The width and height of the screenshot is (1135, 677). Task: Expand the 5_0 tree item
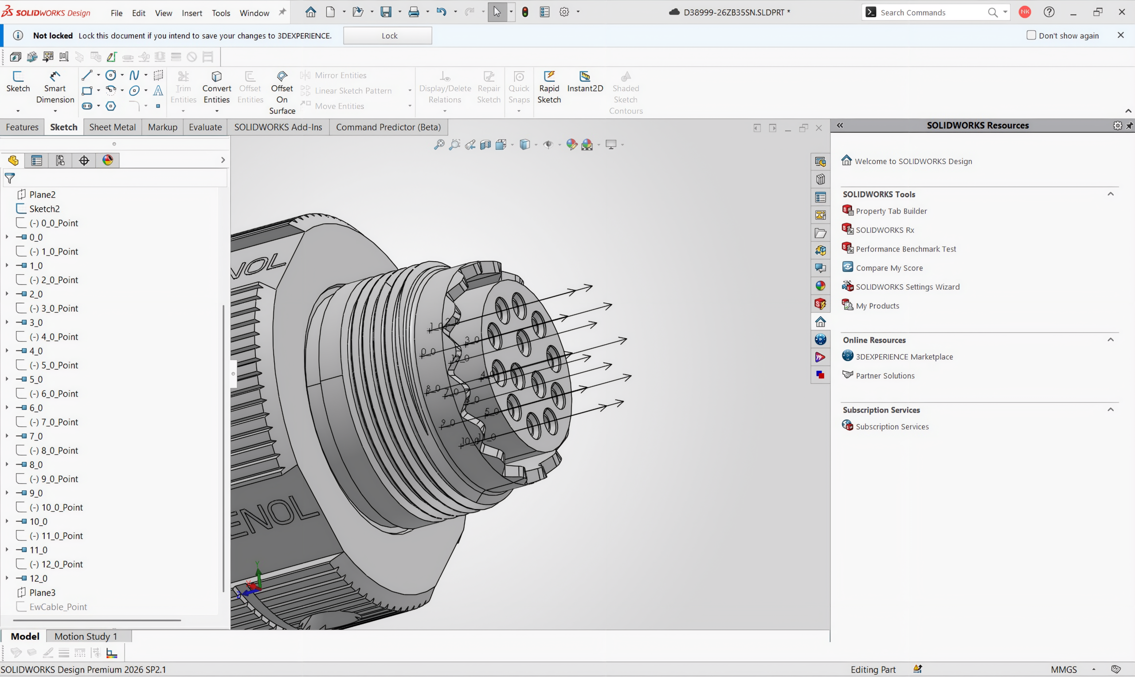point(7,379)
